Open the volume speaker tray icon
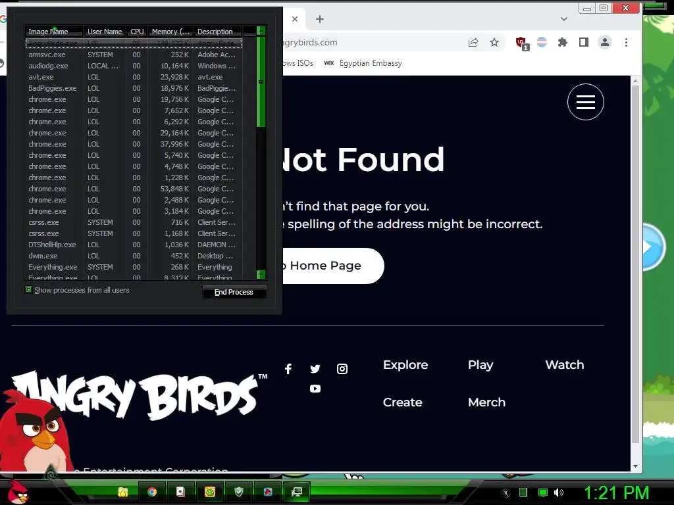Screen dimensions: 674x505 pos(559,493)
